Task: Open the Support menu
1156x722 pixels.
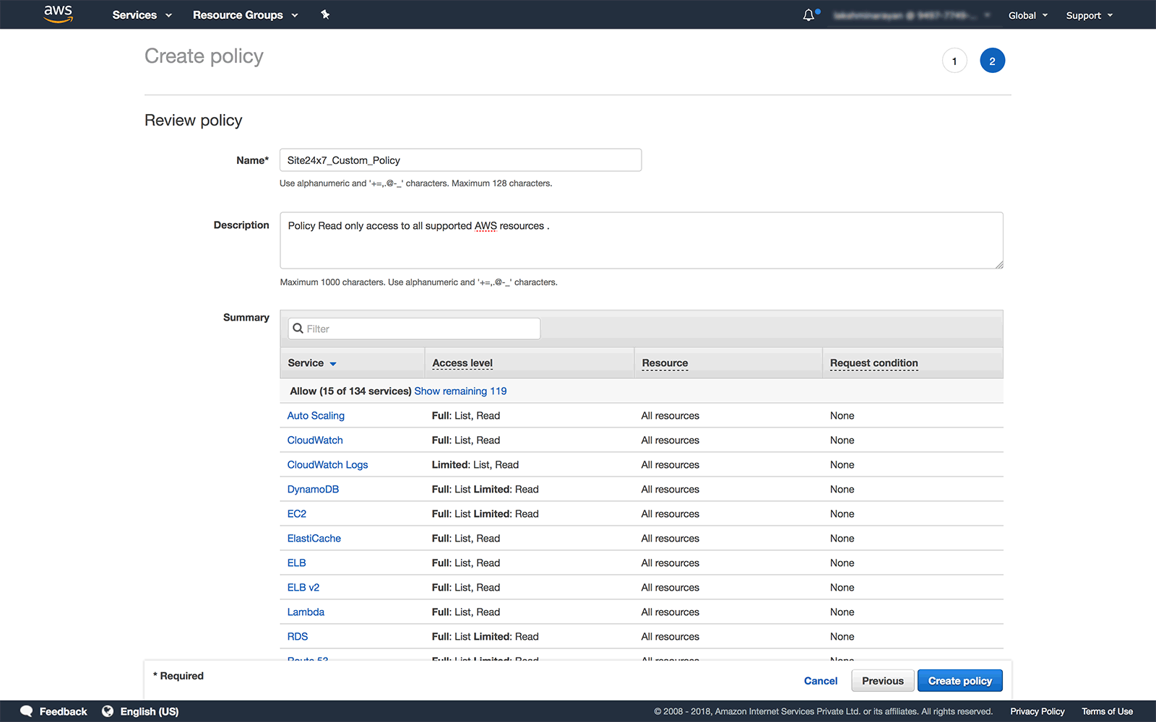Action: point(1089,15)
